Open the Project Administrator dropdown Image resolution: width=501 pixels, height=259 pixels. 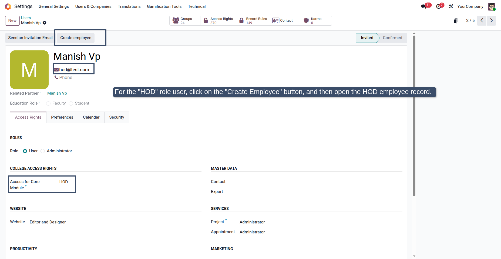252,222
